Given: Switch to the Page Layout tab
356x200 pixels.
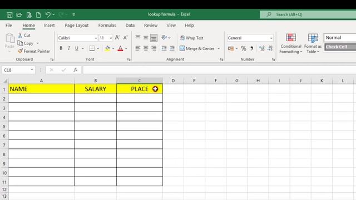Looking at the screenshot, I should click(x=77, y=26).
